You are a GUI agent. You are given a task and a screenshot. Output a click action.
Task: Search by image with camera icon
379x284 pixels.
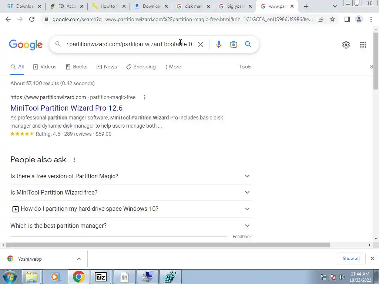(x=233, y=44)
